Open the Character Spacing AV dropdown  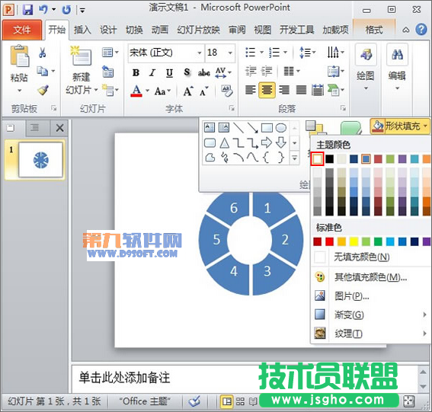pos(223,72)
